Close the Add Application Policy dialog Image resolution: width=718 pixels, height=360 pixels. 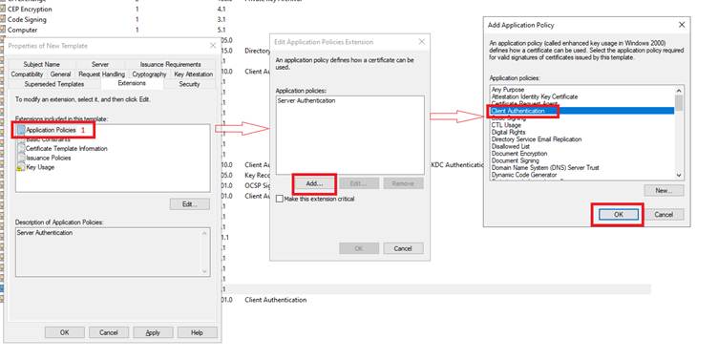pos(682,25)
